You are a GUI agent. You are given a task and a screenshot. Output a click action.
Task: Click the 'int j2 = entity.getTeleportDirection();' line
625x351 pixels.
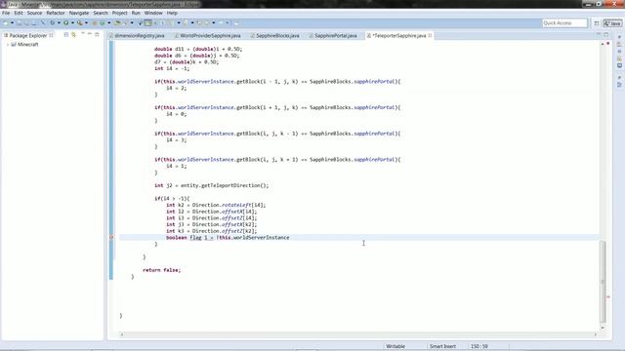click(212, 185)
